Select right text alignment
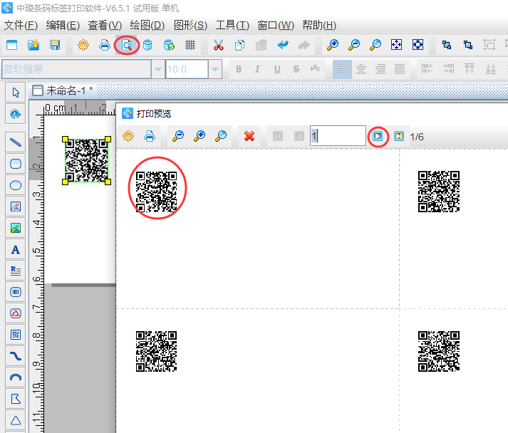This screenshot has width=508, height=433. (x=380, y=69)
